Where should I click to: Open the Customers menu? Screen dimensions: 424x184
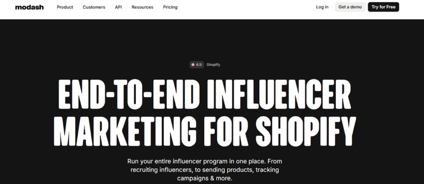94,7
